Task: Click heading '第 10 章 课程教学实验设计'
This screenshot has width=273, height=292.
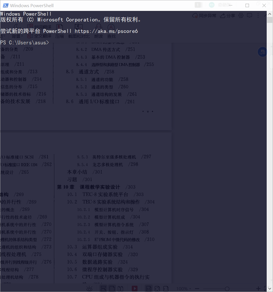Action: (x=96, y=187)
